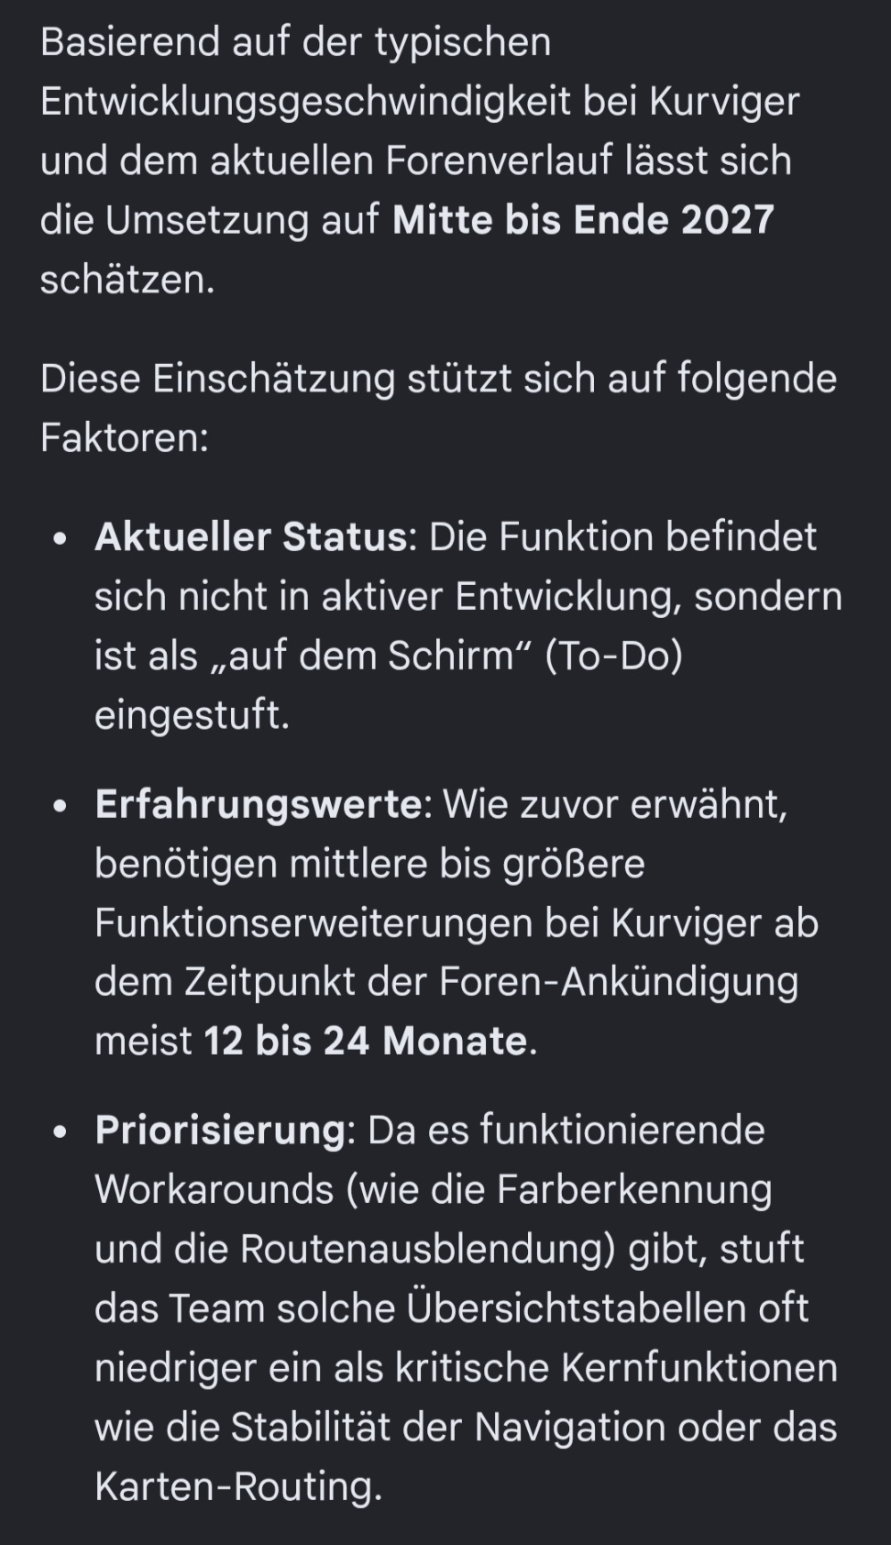The height and width of the screenshot is (1545, 891).
Task: Click the bold phrase "12 bis 24 Monate"
Action: point(366,1042)
